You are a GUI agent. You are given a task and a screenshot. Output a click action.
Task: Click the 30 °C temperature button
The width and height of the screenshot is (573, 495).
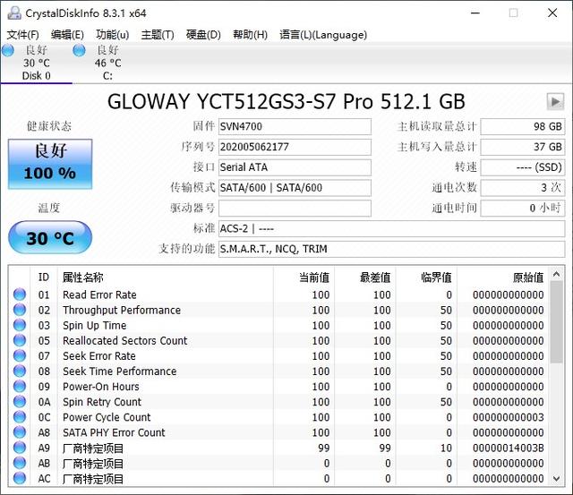coord(50,238)
